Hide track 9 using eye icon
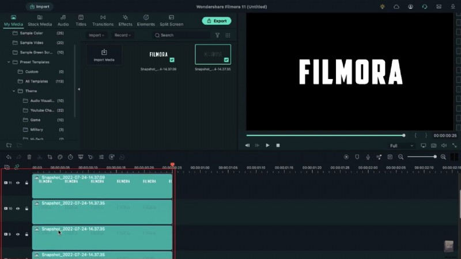 [x=18, y=234]
